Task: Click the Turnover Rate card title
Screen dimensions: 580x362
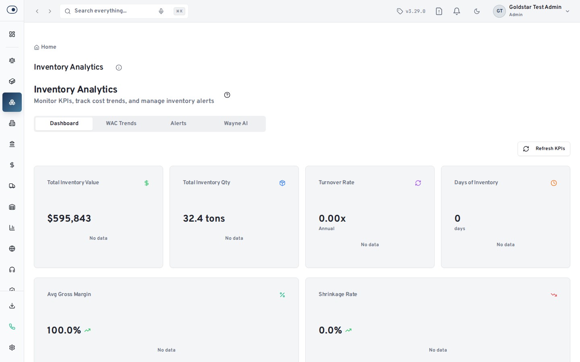Action: [x=336, y=183]
